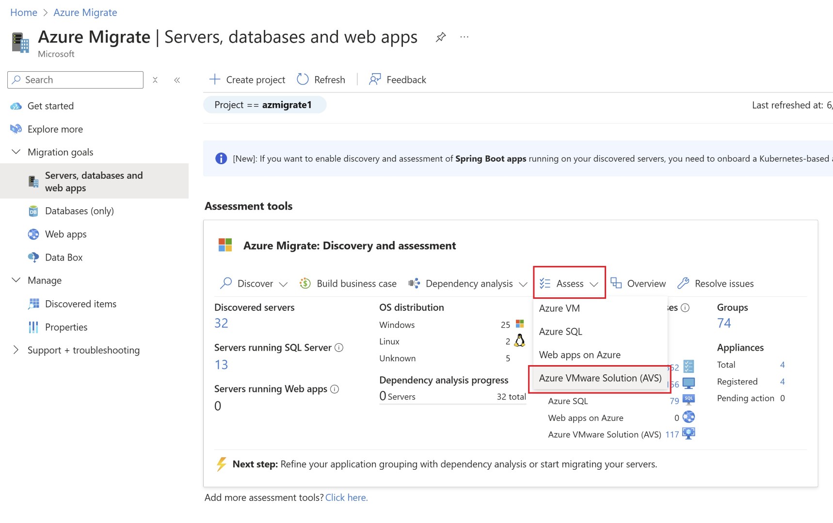Screen dimensions: 833x523
Task: Click the Explore more icon in sidebar
Action: 16,129
